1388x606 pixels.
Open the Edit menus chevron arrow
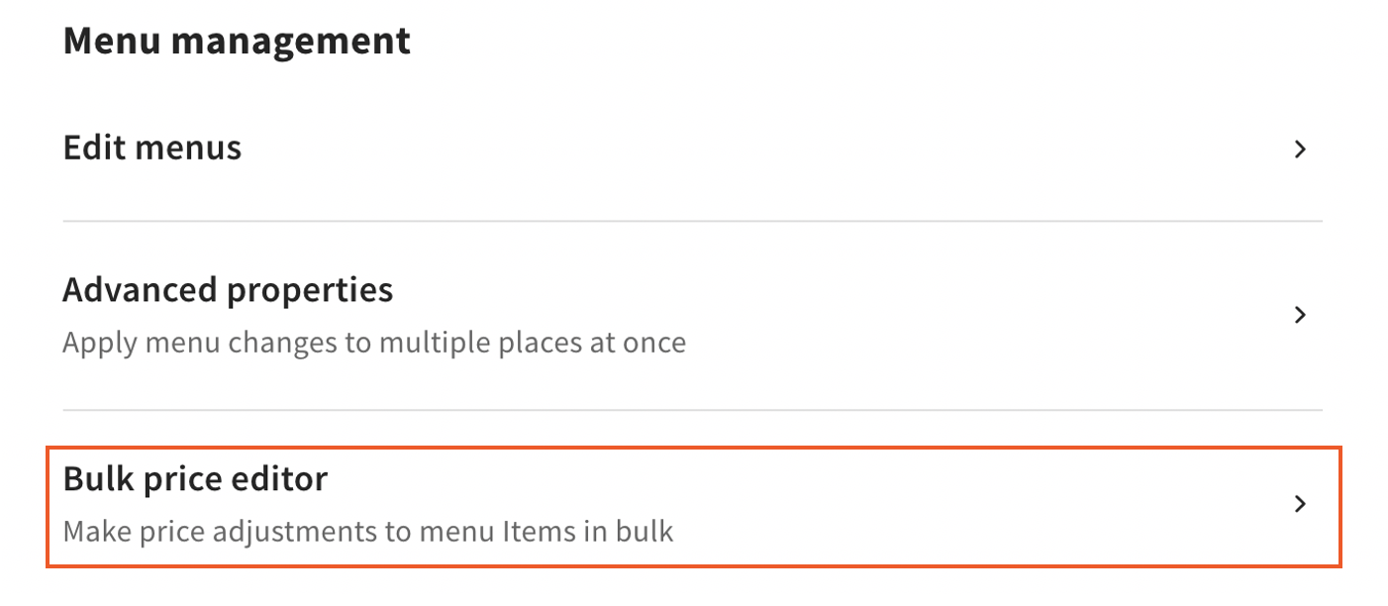tap(1300, 150)
